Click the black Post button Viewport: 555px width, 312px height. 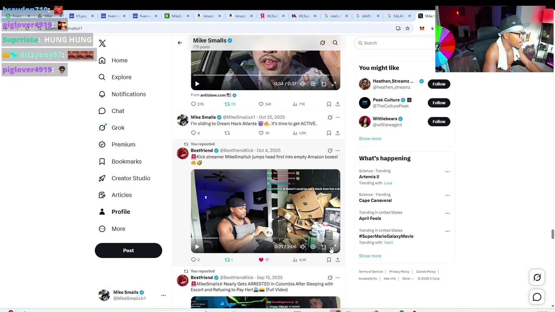click(x=128, y=250)
